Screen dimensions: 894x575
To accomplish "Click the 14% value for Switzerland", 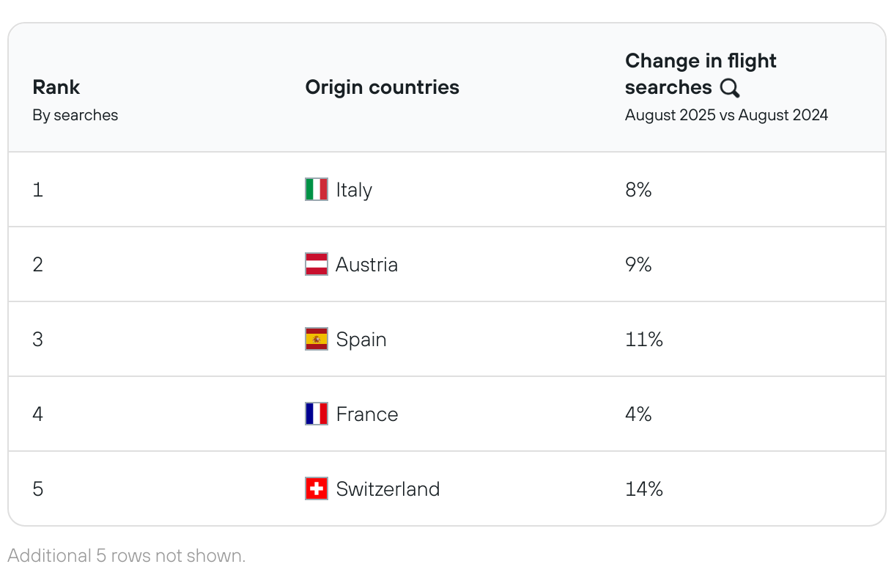I will coord(644,489).
